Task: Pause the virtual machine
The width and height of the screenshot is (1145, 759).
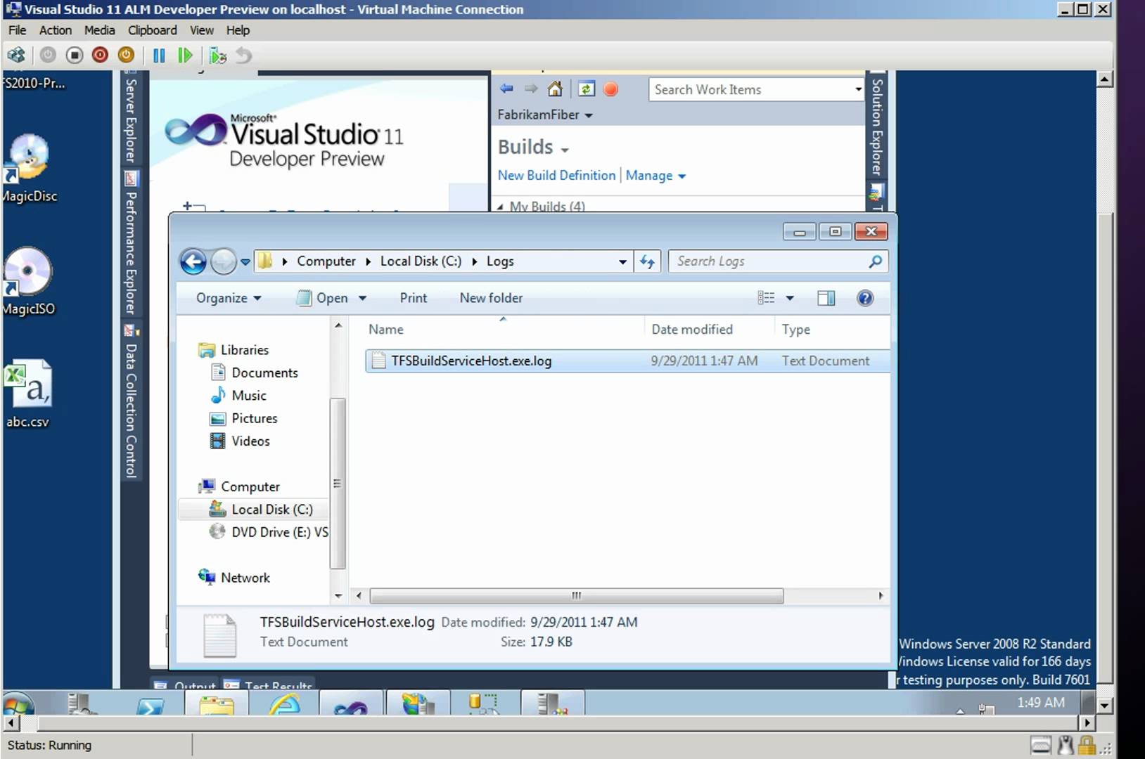Action: 159,55
